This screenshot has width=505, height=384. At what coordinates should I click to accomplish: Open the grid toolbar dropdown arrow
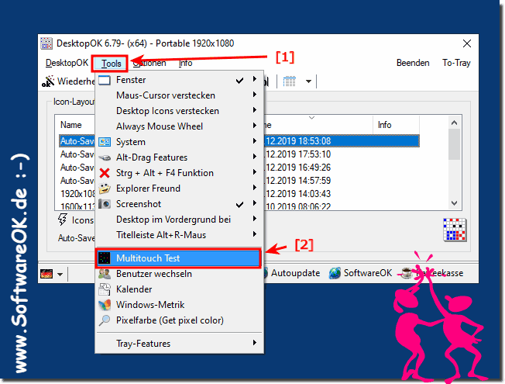pyautogui.click(x=308, y=81)
